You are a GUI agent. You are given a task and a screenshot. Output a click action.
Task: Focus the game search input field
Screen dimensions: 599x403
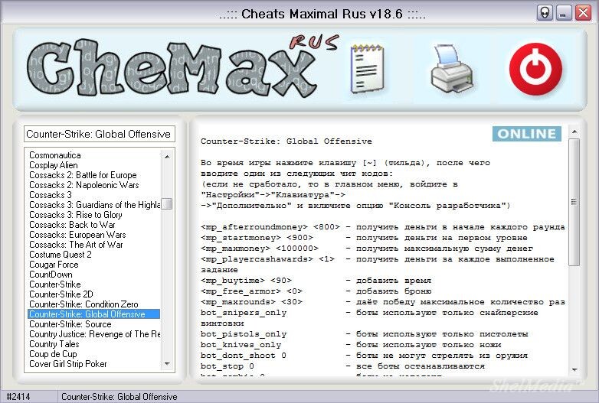click(100, 135)
